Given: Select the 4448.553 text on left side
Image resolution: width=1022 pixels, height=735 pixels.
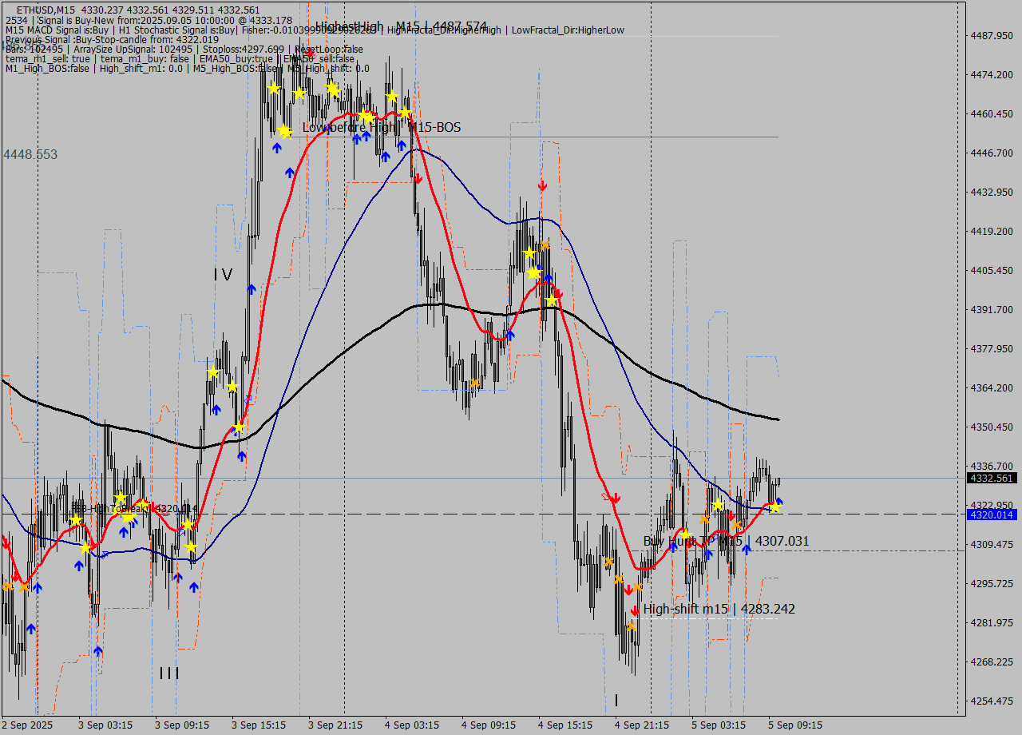Looking at the screenshot, I should pos(30,154).
